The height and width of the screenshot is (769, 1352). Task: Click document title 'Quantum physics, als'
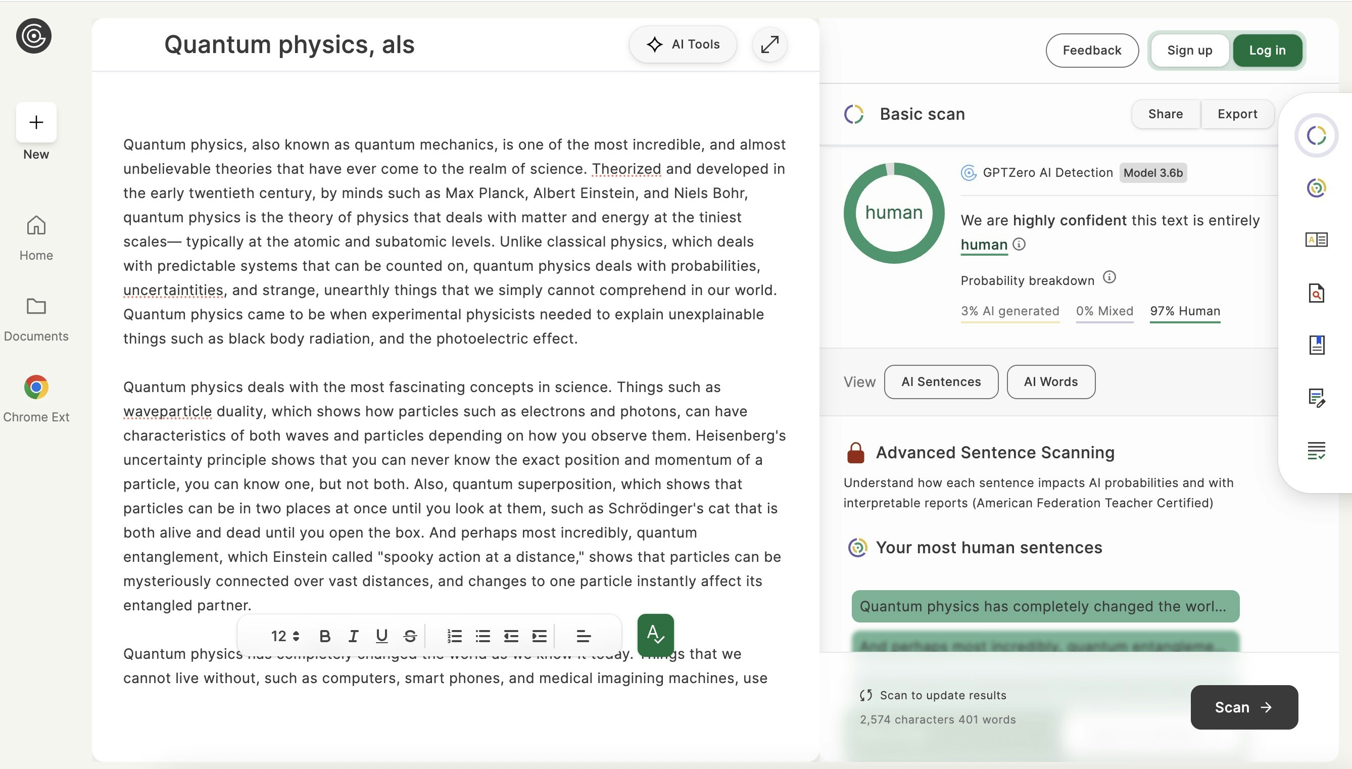coord(289,44)
